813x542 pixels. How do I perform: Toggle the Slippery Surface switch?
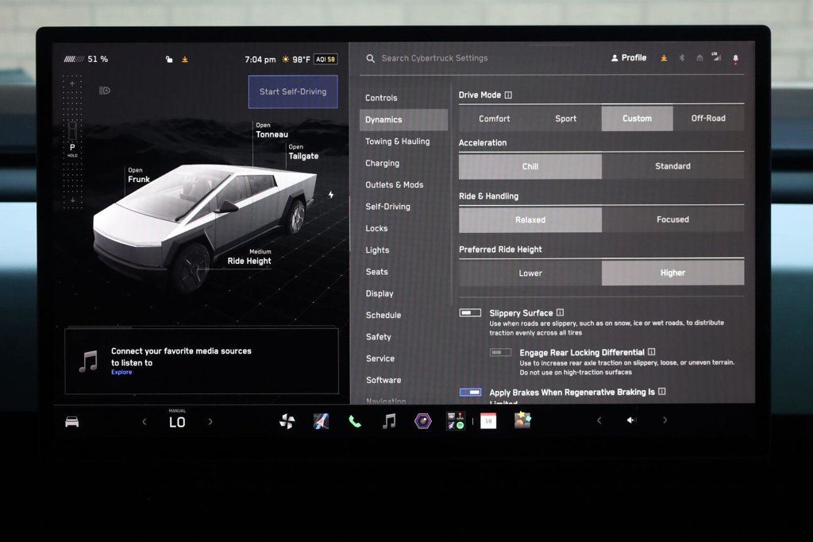click(x=470, y=312)
